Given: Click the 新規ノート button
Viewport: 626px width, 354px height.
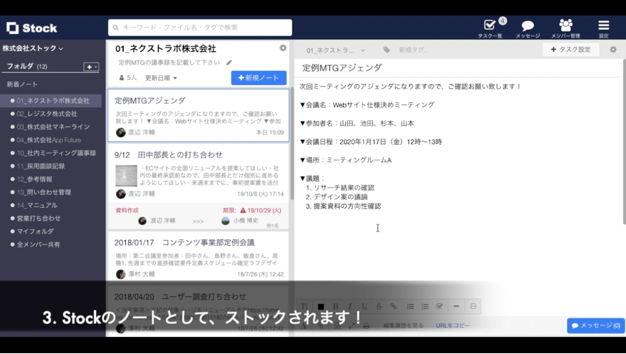Looking at the screenshot, I should click(258, 78).
